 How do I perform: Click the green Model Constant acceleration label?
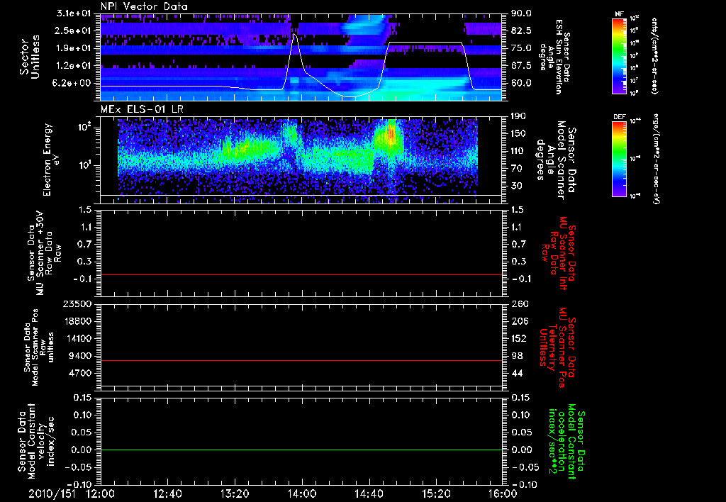pos(567,442)
